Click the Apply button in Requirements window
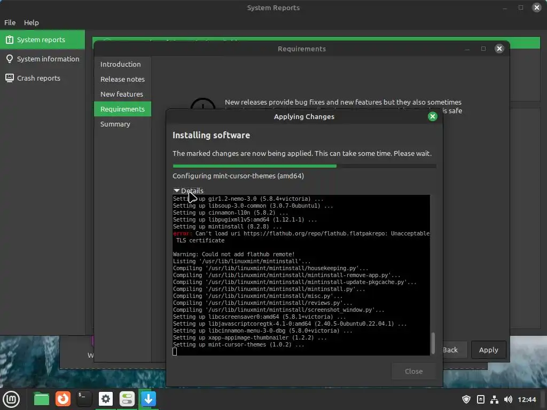This screenshot has height=410, width=547. (488, 350)
